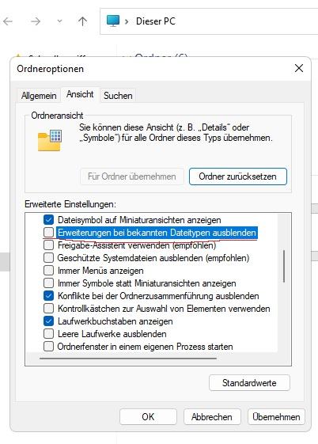Navigate forward with the right arrow
The image size is (318, 444).
click(x=36, y=21)
